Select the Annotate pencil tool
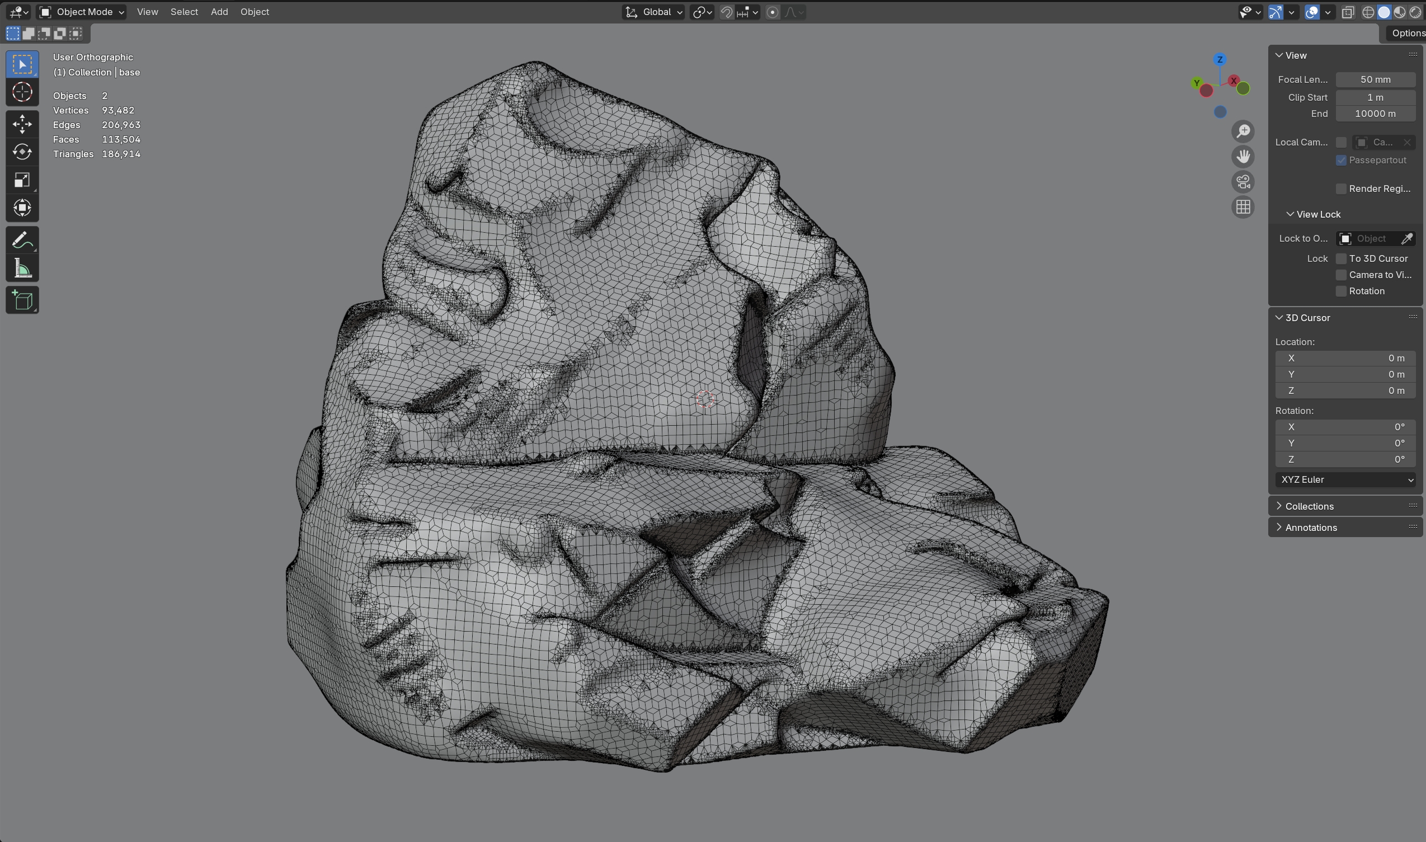1426x842 pixels. [22, 240]
